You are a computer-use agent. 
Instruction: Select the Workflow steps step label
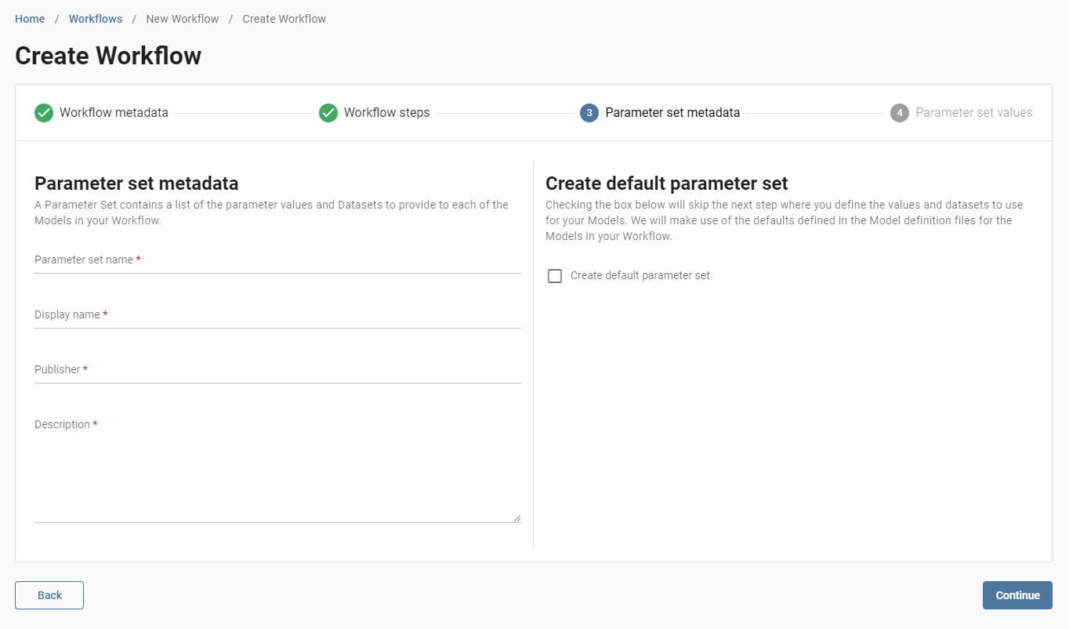tap(387, 112)
